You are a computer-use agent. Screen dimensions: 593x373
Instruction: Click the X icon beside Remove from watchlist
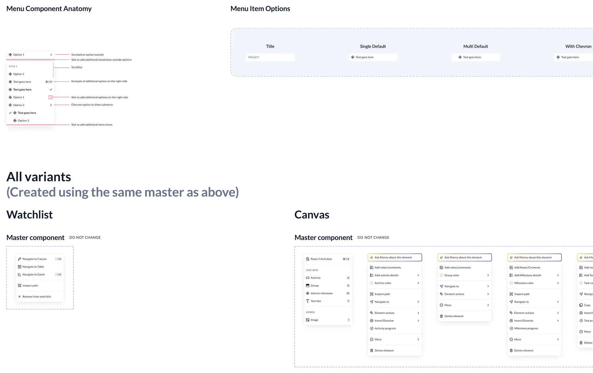(19, 297)
